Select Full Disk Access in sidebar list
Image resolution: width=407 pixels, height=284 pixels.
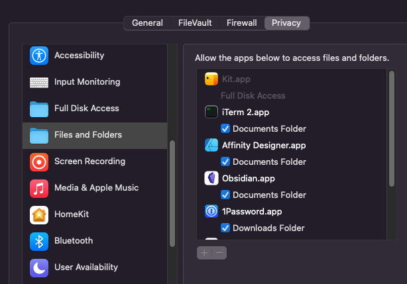[x=95, y=109]
